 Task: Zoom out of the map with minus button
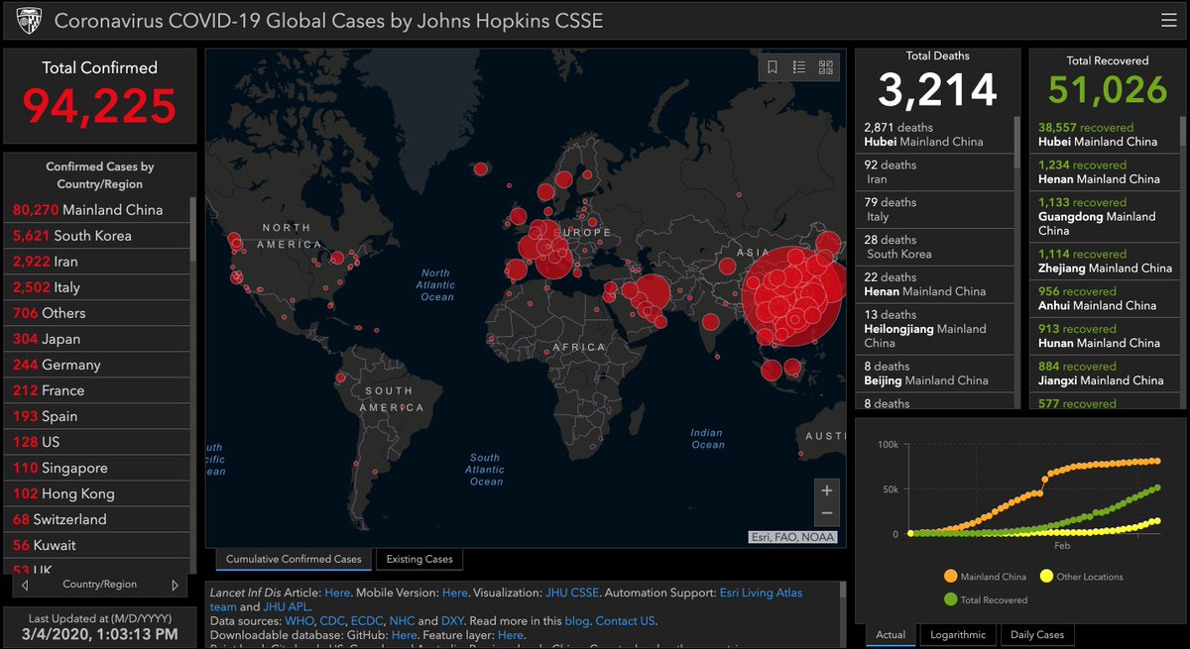point(826,514)
